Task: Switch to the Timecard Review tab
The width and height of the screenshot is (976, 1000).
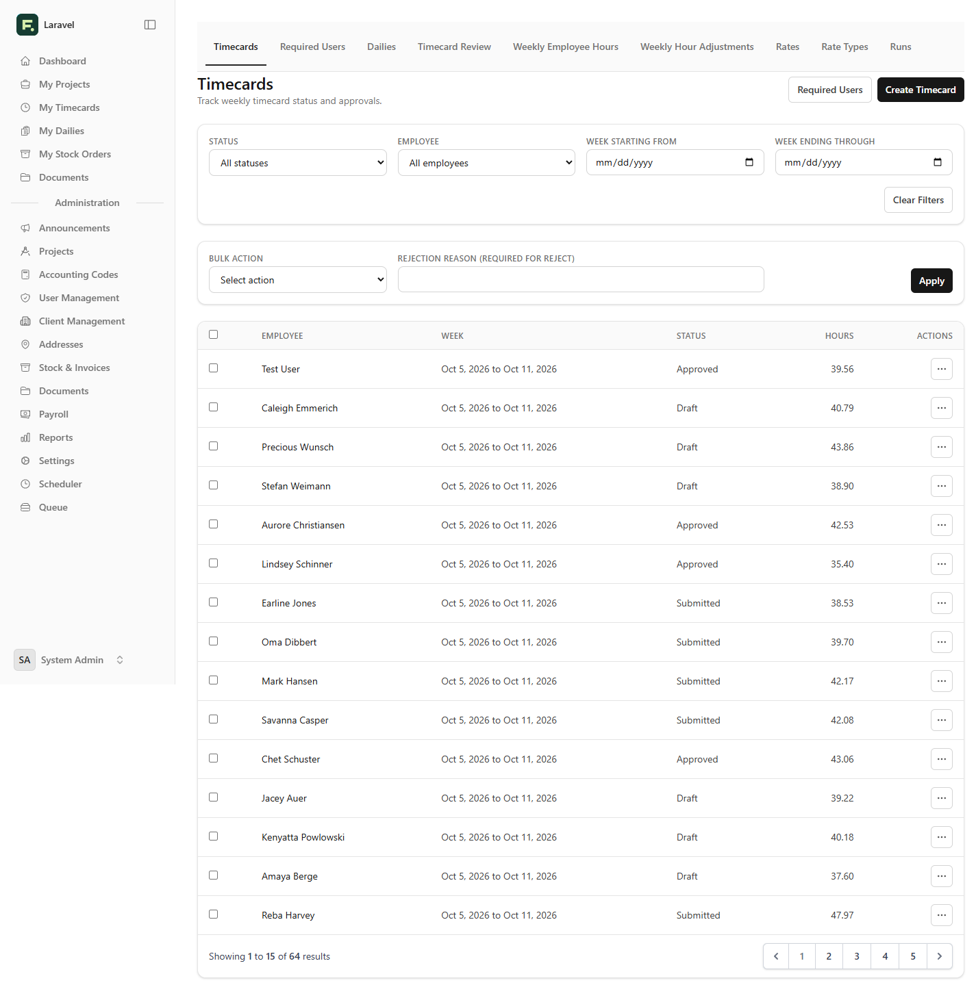Action: tap(454, 47)
